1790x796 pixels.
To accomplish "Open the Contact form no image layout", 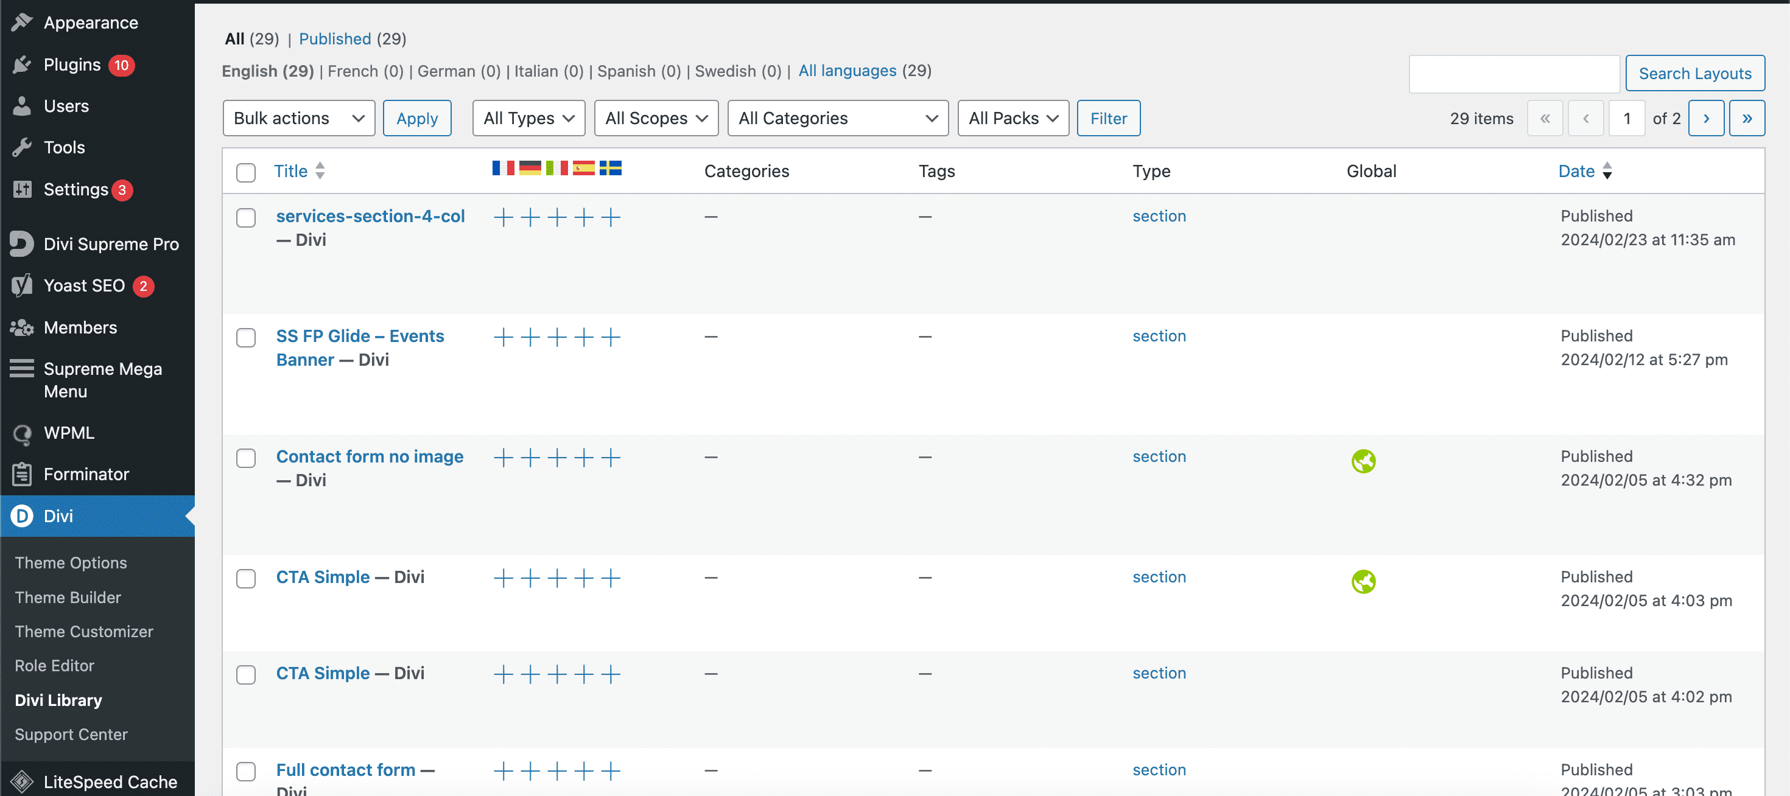I will point(370,456).
